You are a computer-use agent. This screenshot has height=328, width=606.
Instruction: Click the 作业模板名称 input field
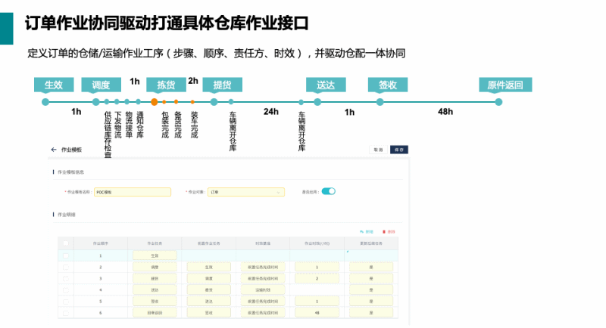[132, 192]
